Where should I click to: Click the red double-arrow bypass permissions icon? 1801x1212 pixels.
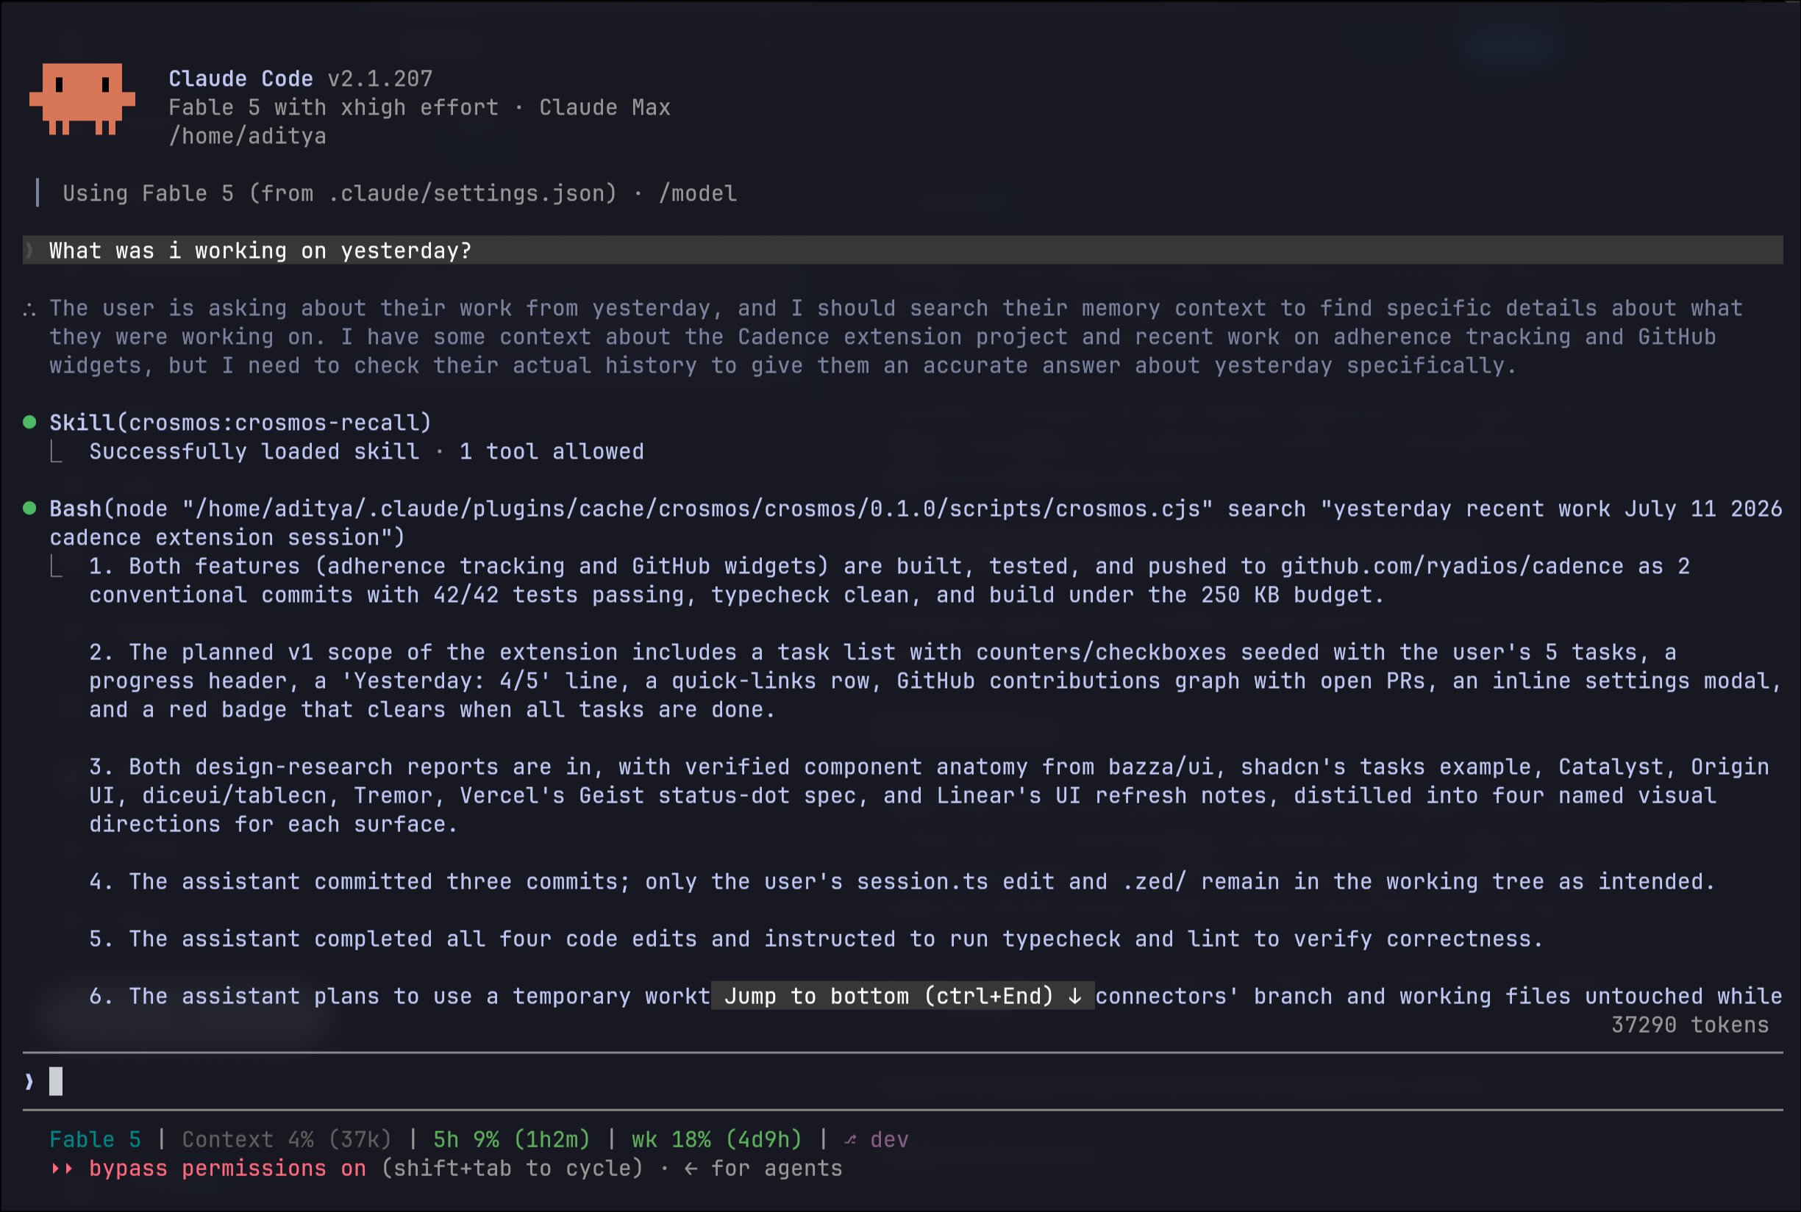(x=62, y=1168)
